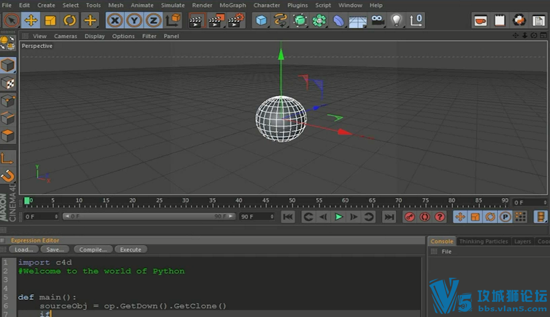Toggle Y axis lock

pyautogui.click(x=134, y=21)
